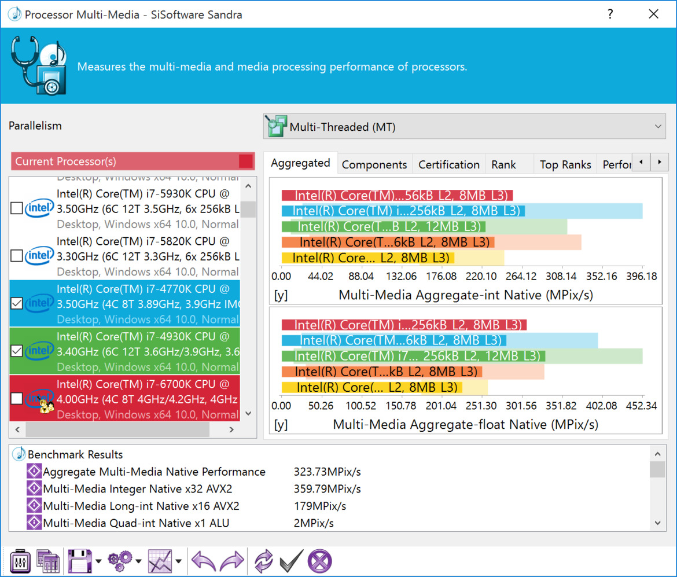Click the 359.79MPix/s result value

(328, 489)
